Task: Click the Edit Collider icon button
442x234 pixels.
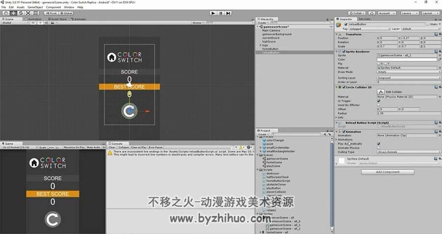Action: [381, 92]
